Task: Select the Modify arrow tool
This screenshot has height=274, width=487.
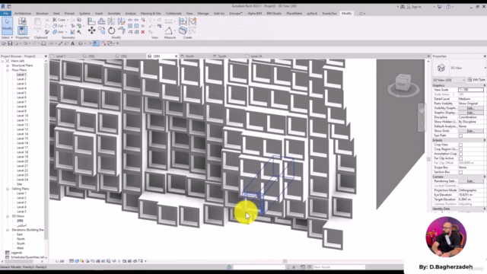Action: point(7,25)
